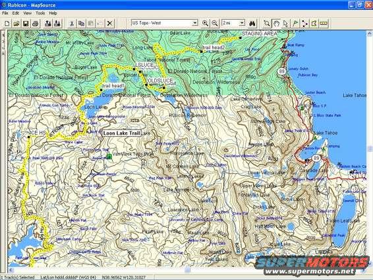373x280 pixels.
Task: Click the Loon Lake Trail label on map
Action: tap(121, 133)
